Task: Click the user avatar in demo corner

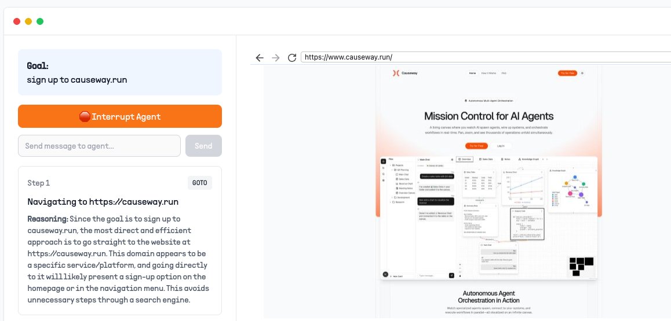Action: [385, 275]
